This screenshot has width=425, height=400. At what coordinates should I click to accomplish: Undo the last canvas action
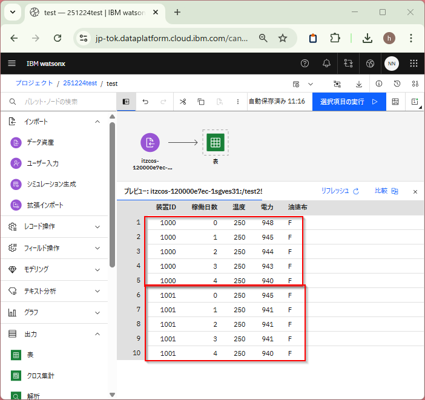point(145,102)
